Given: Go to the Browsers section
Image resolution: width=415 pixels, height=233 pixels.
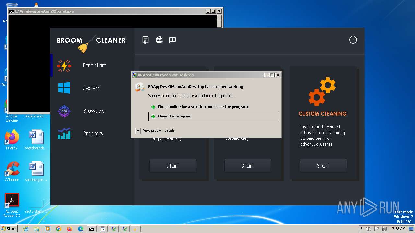Looking at the screenshot, I should click(x=92, y=111).
